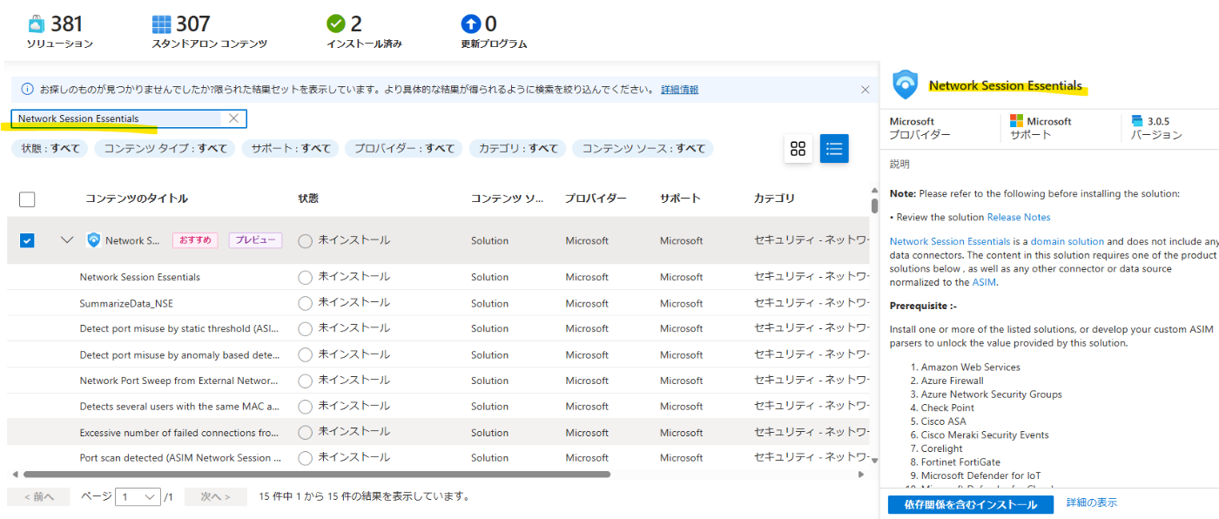
Task: Select Detects several users same MAC row
Action: coord(438,406)
